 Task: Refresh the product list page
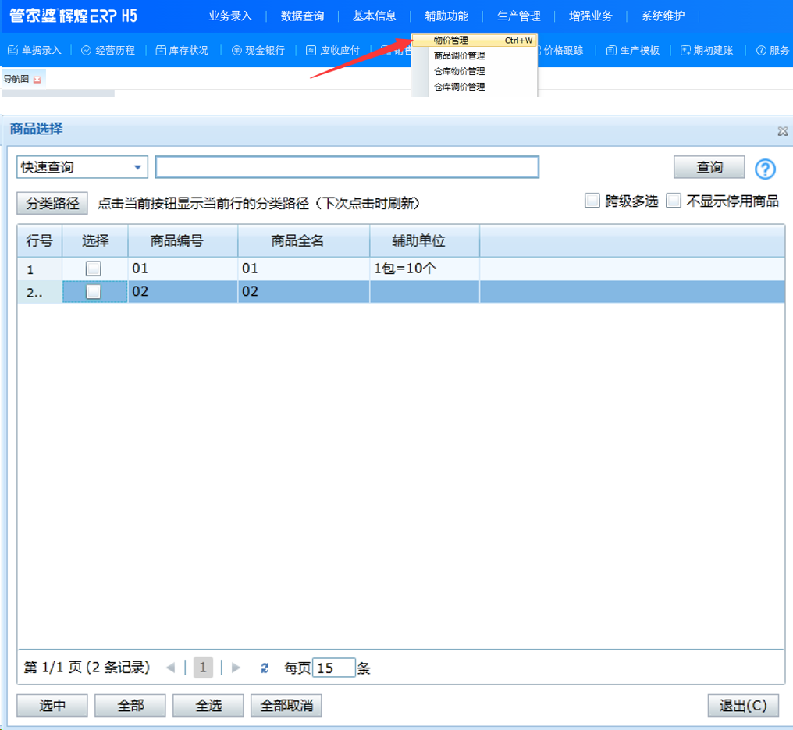pos(265,668)
